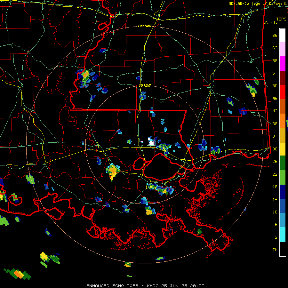
Task: Click the black TH swatch in the legend
Action: [x=283, y=249]
